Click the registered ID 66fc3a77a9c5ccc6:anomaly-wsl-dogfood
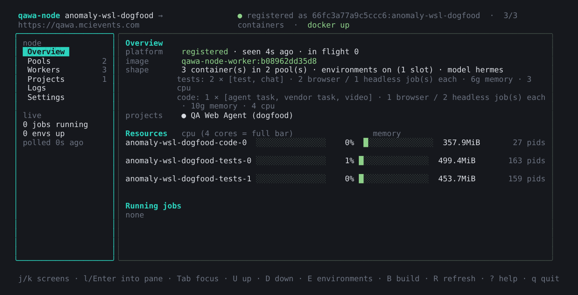Image resolution: width=578 pixels, height=295 pixels. [x=396, y=16]
